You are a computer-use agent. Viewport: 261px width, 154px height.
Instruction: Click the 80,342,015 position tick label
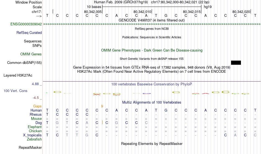tap(192, 12)
